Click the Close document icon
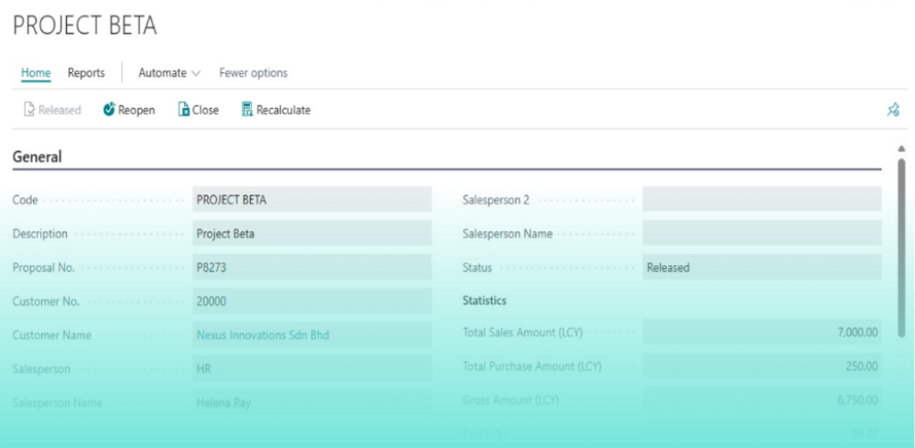 (183, 110)
